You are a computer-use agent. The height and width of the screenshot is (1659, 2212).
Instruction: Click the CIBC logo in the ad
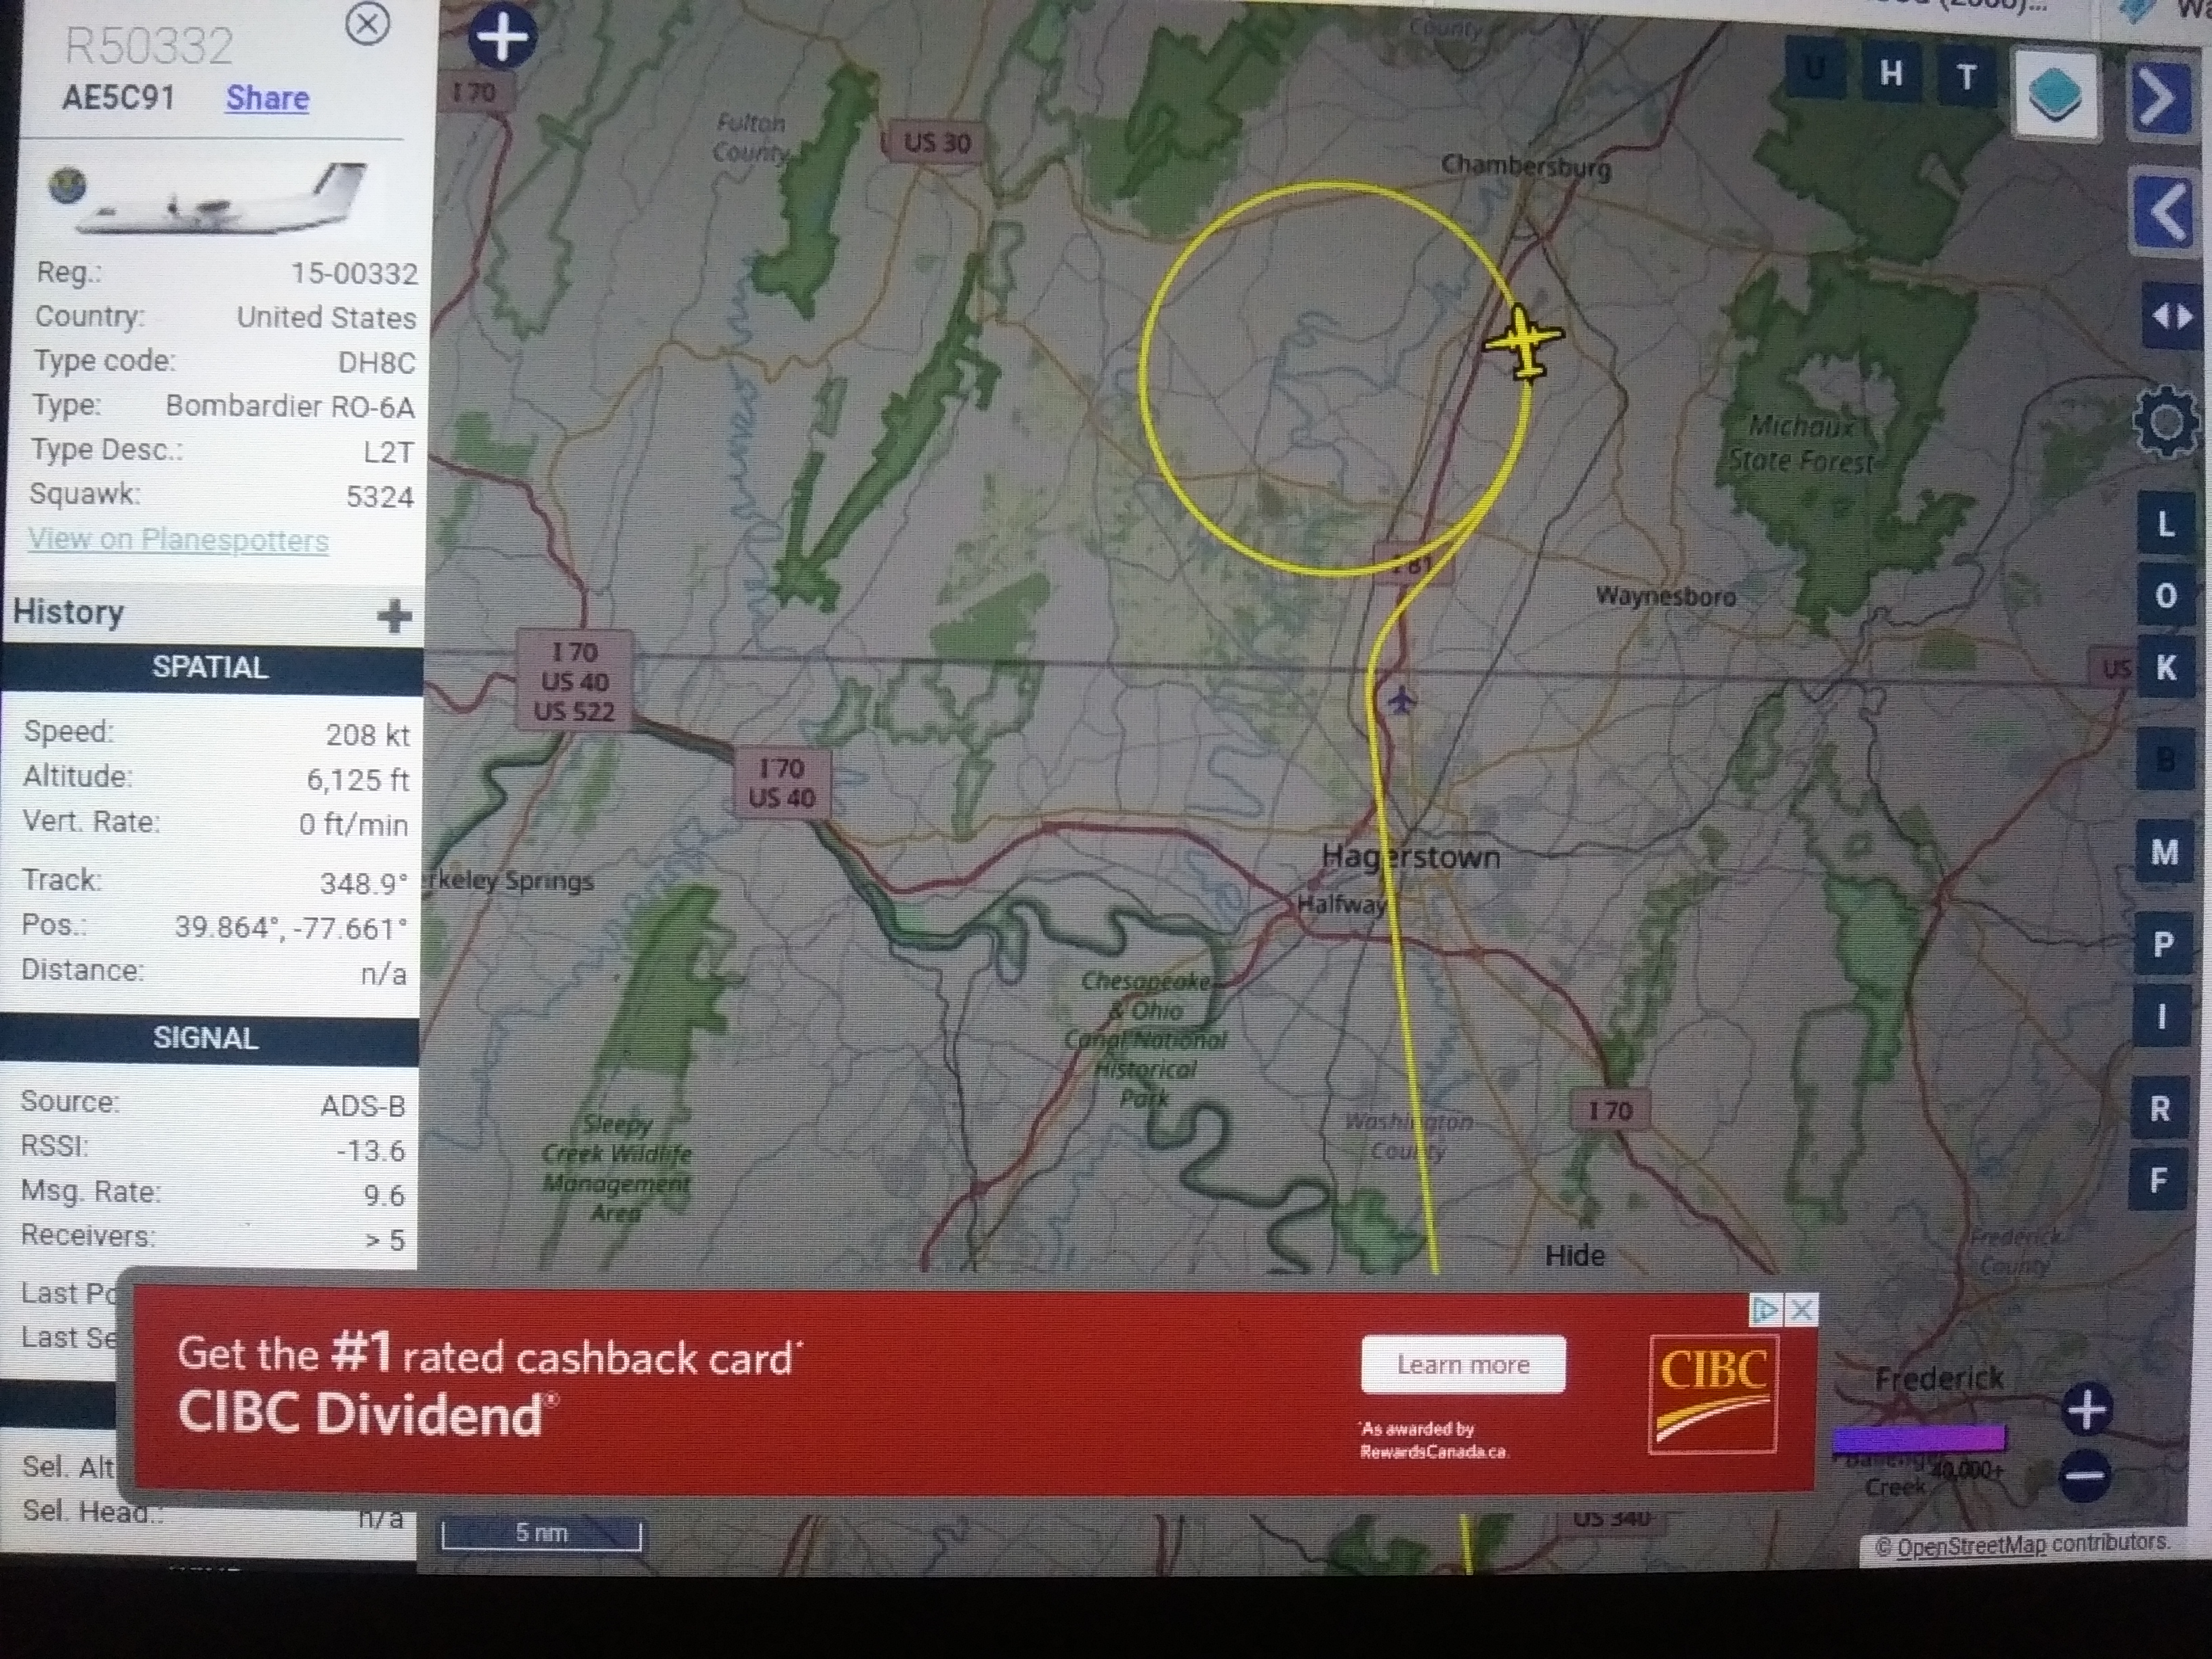click(x=1713, y=1394)
